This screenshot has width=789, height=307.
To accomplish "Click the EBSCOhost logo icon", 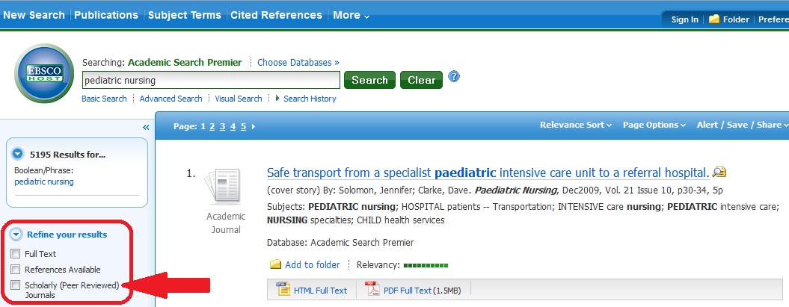I will (44, 73).
